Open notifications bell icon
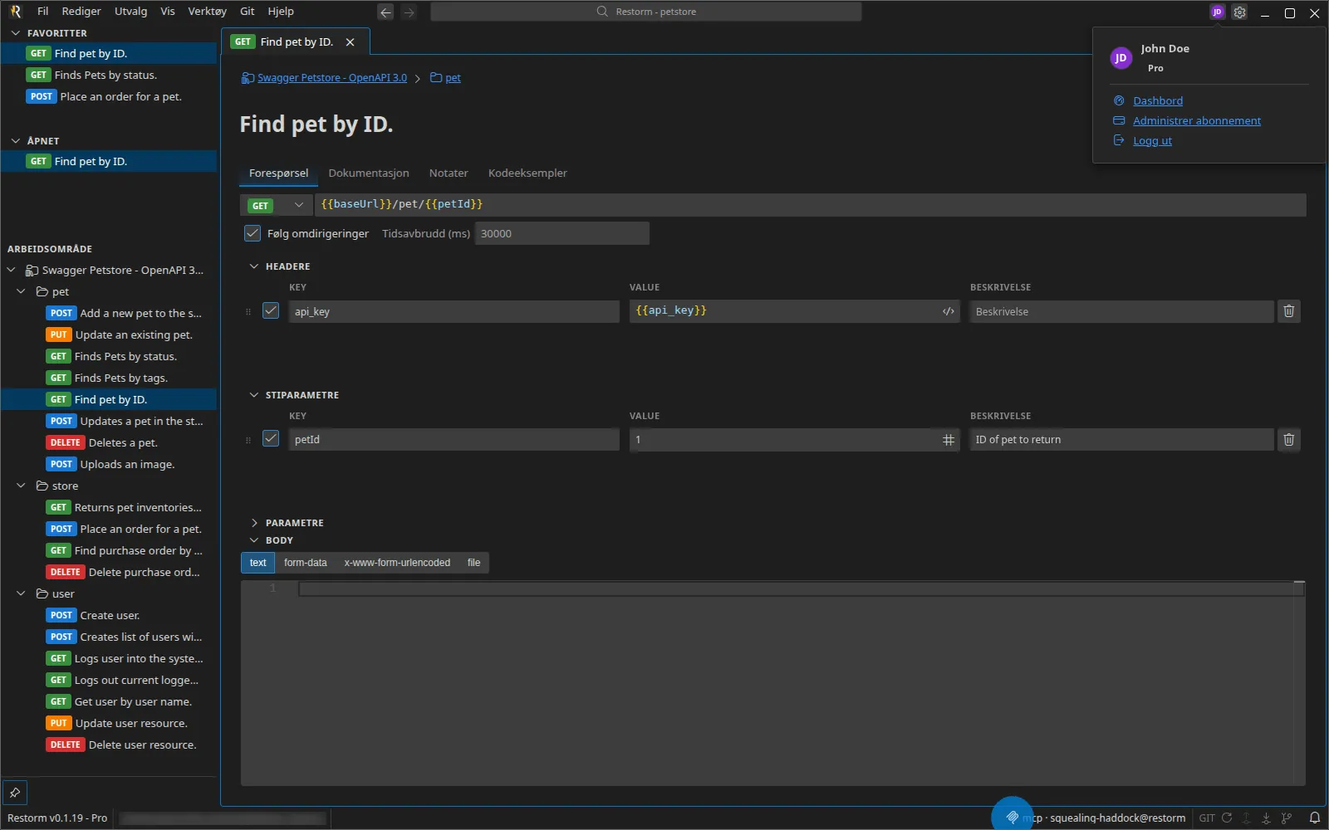The height and width of the screenshot is (830, 1329). click(x=1314, y=818)
